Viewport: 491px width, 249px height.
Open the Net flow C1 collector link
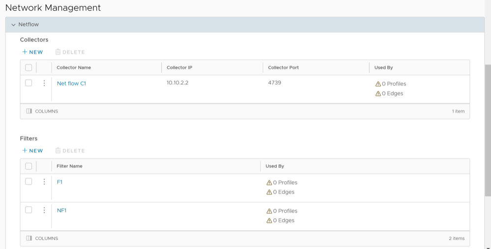pyautogui.click(x=71, y=84)
